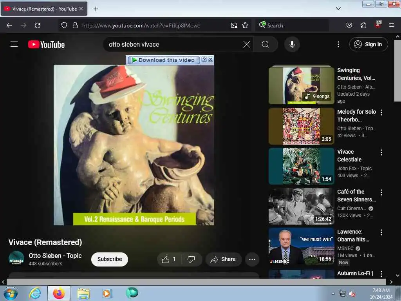Click the Sign in button
The width and height of the screenshot is (401, 301).
[368, 45]
